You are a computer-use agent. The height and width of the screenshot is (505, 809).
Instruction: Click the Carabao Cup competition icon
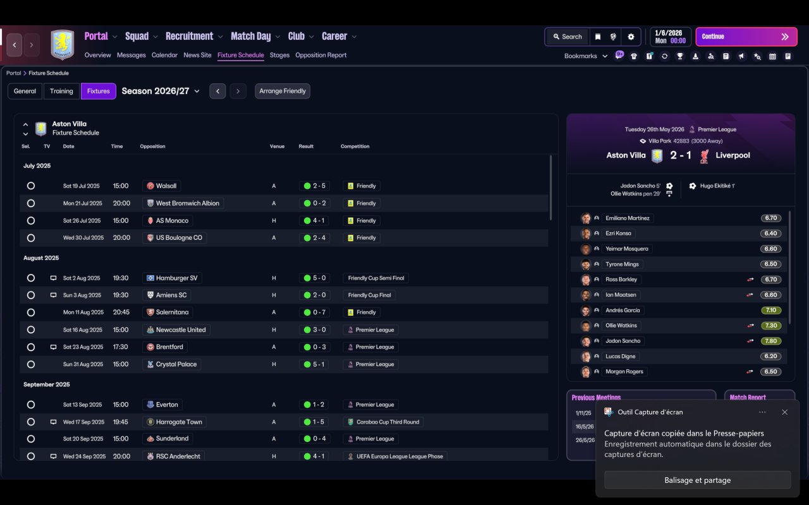[x=351, y=422]
